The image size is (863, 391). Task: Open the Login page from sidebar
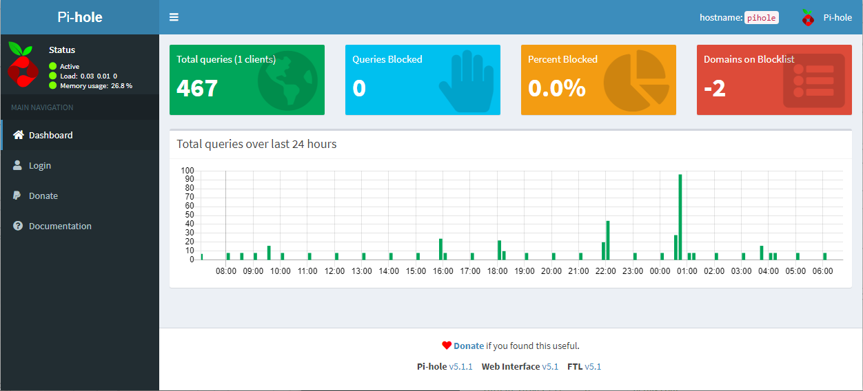(40, 165)
